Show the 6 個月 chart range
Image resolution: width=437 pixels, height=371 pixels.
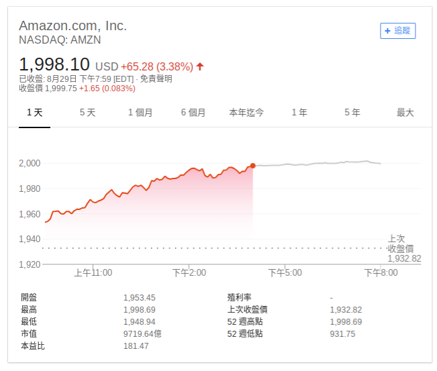[x=193, y=113]
